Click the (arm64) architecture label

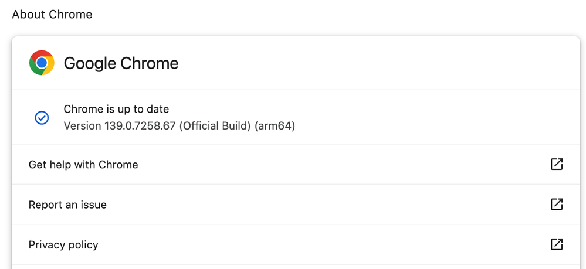click(275, 126)
